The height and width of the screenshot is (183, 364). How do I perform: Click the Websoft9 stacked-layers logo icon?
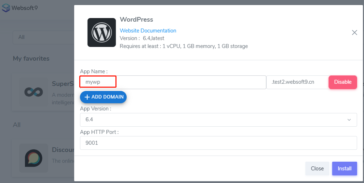[6, 8]
